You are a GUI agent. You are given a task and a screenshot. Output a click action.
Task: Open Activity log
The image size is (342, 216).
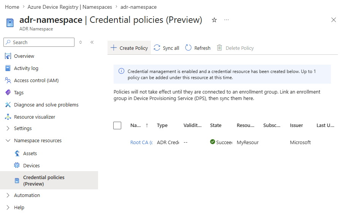click(26, 68)
